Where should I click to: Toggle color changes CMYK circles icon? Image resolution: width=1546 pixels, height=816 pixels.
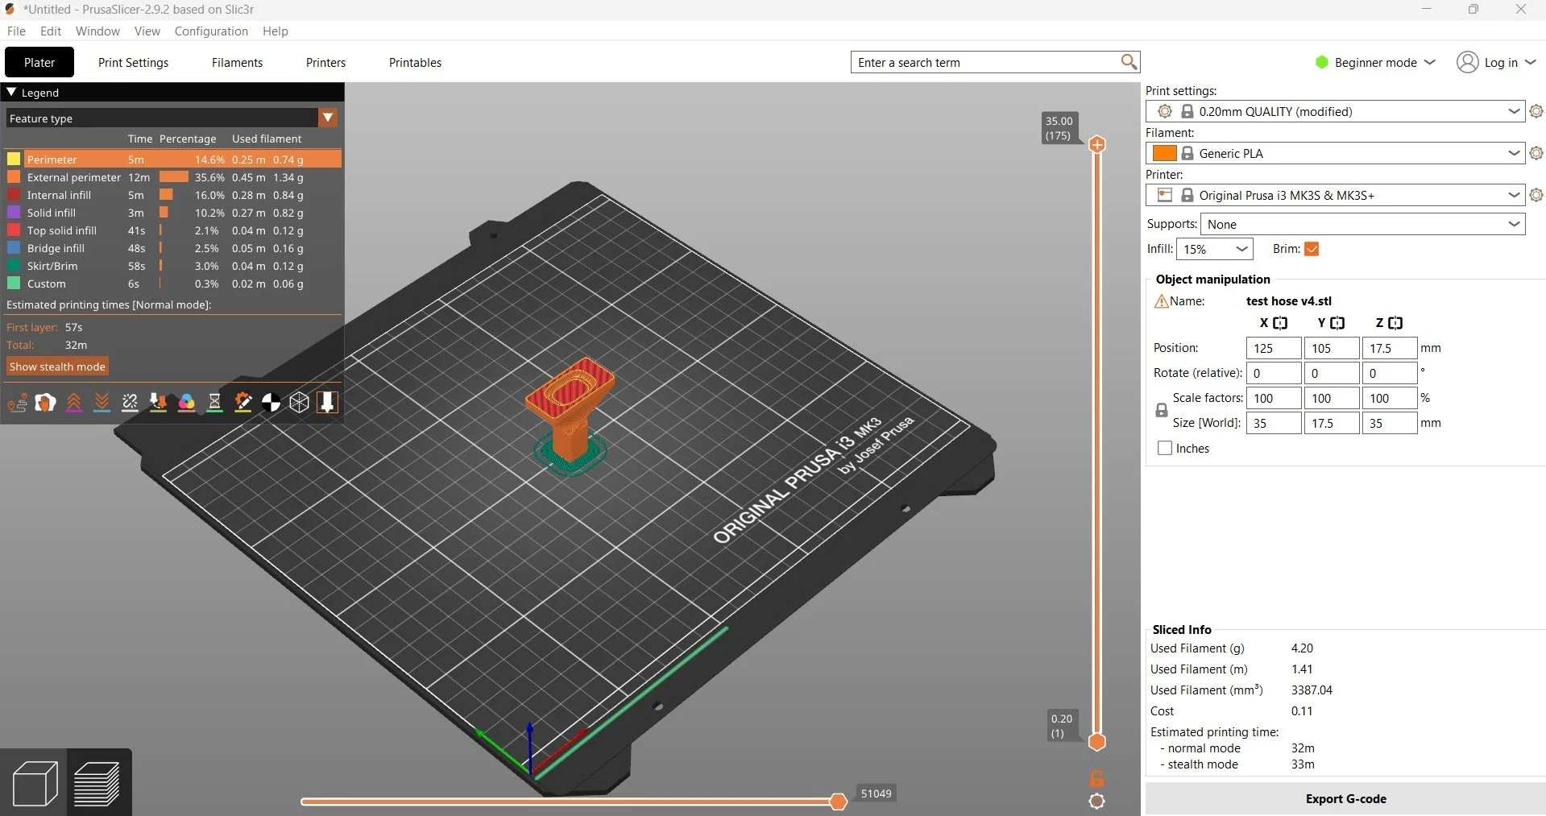[187, 402]
